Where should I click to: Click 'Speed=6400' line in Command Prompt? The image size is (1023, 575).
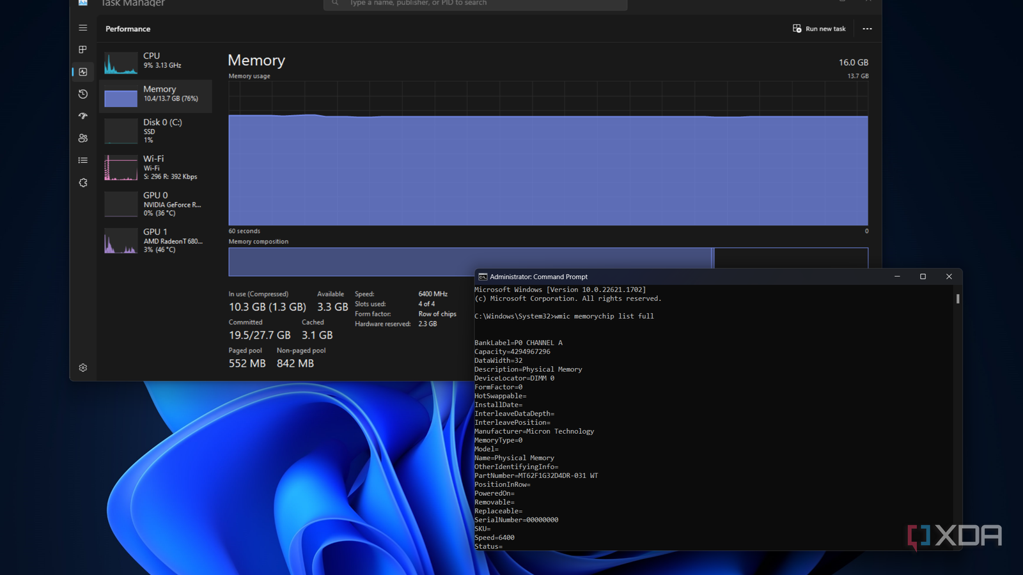(494, 537)
